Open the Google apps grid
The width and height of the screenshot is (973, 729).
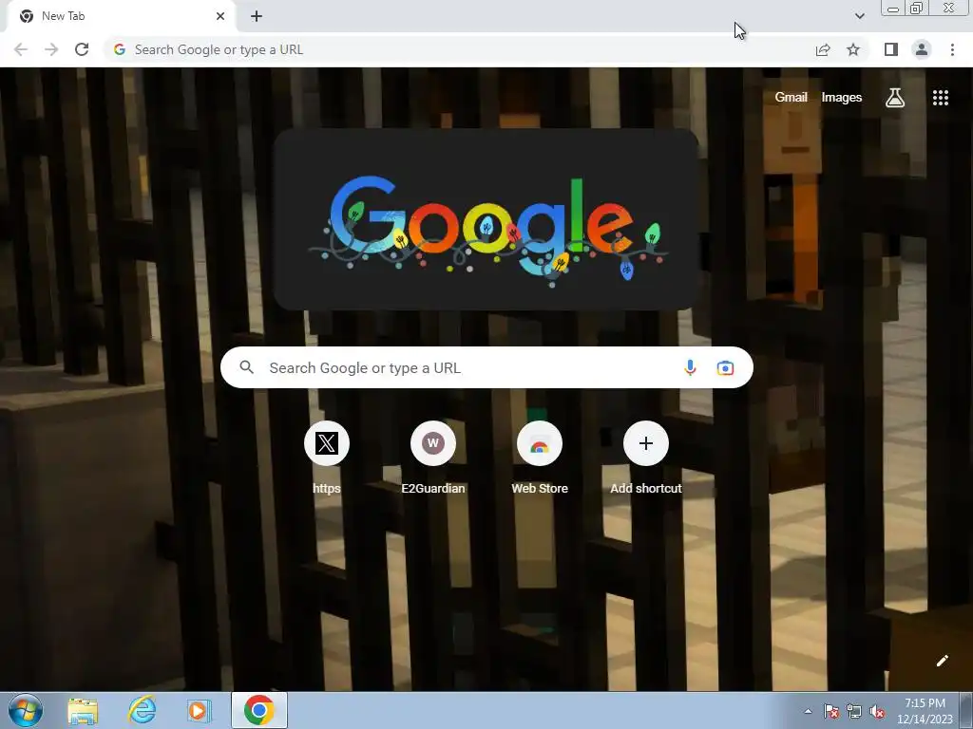pos(940,98)
